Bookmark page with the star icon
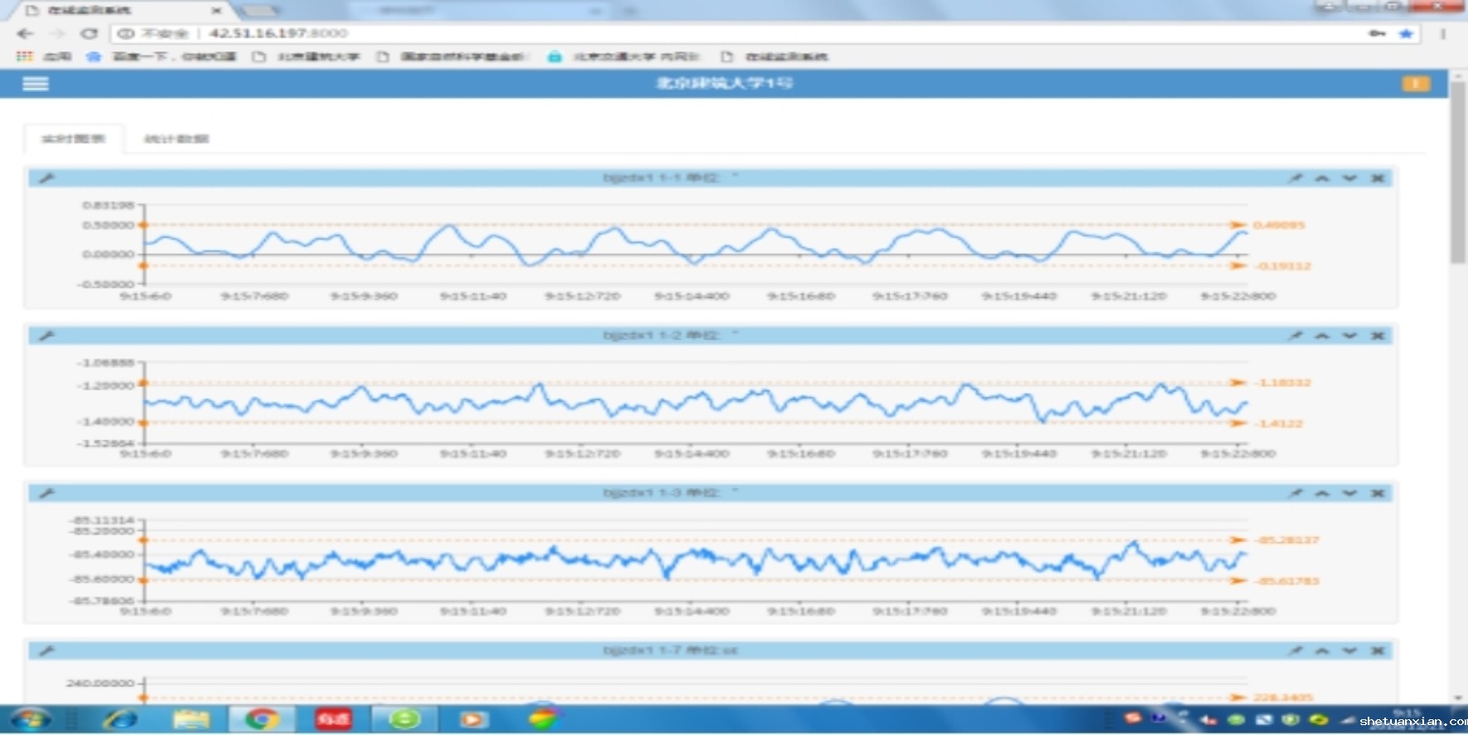The height and width of the screenshot is (735, 1468). tap(1406, 34)
